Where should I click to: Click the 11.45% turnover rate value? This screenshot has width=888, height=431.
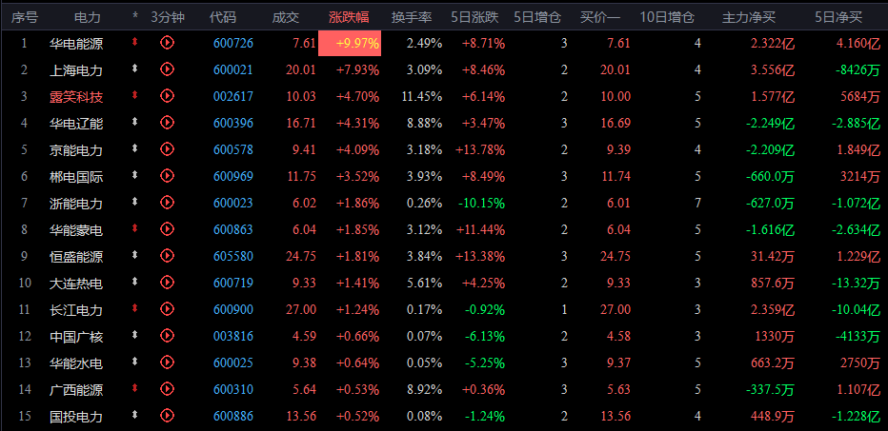[x=422, y=97]
